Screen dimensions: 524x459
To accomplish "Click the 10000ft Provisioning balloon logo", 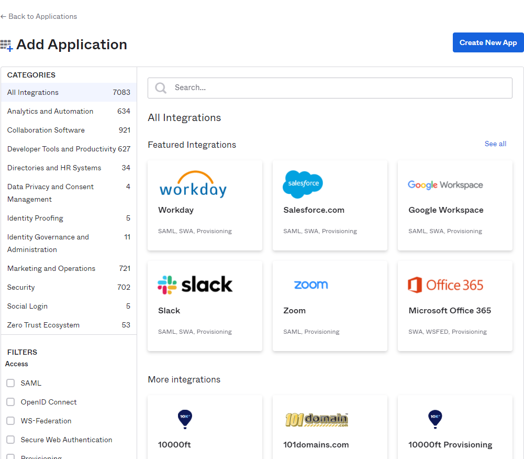I will tap(435, 419).
